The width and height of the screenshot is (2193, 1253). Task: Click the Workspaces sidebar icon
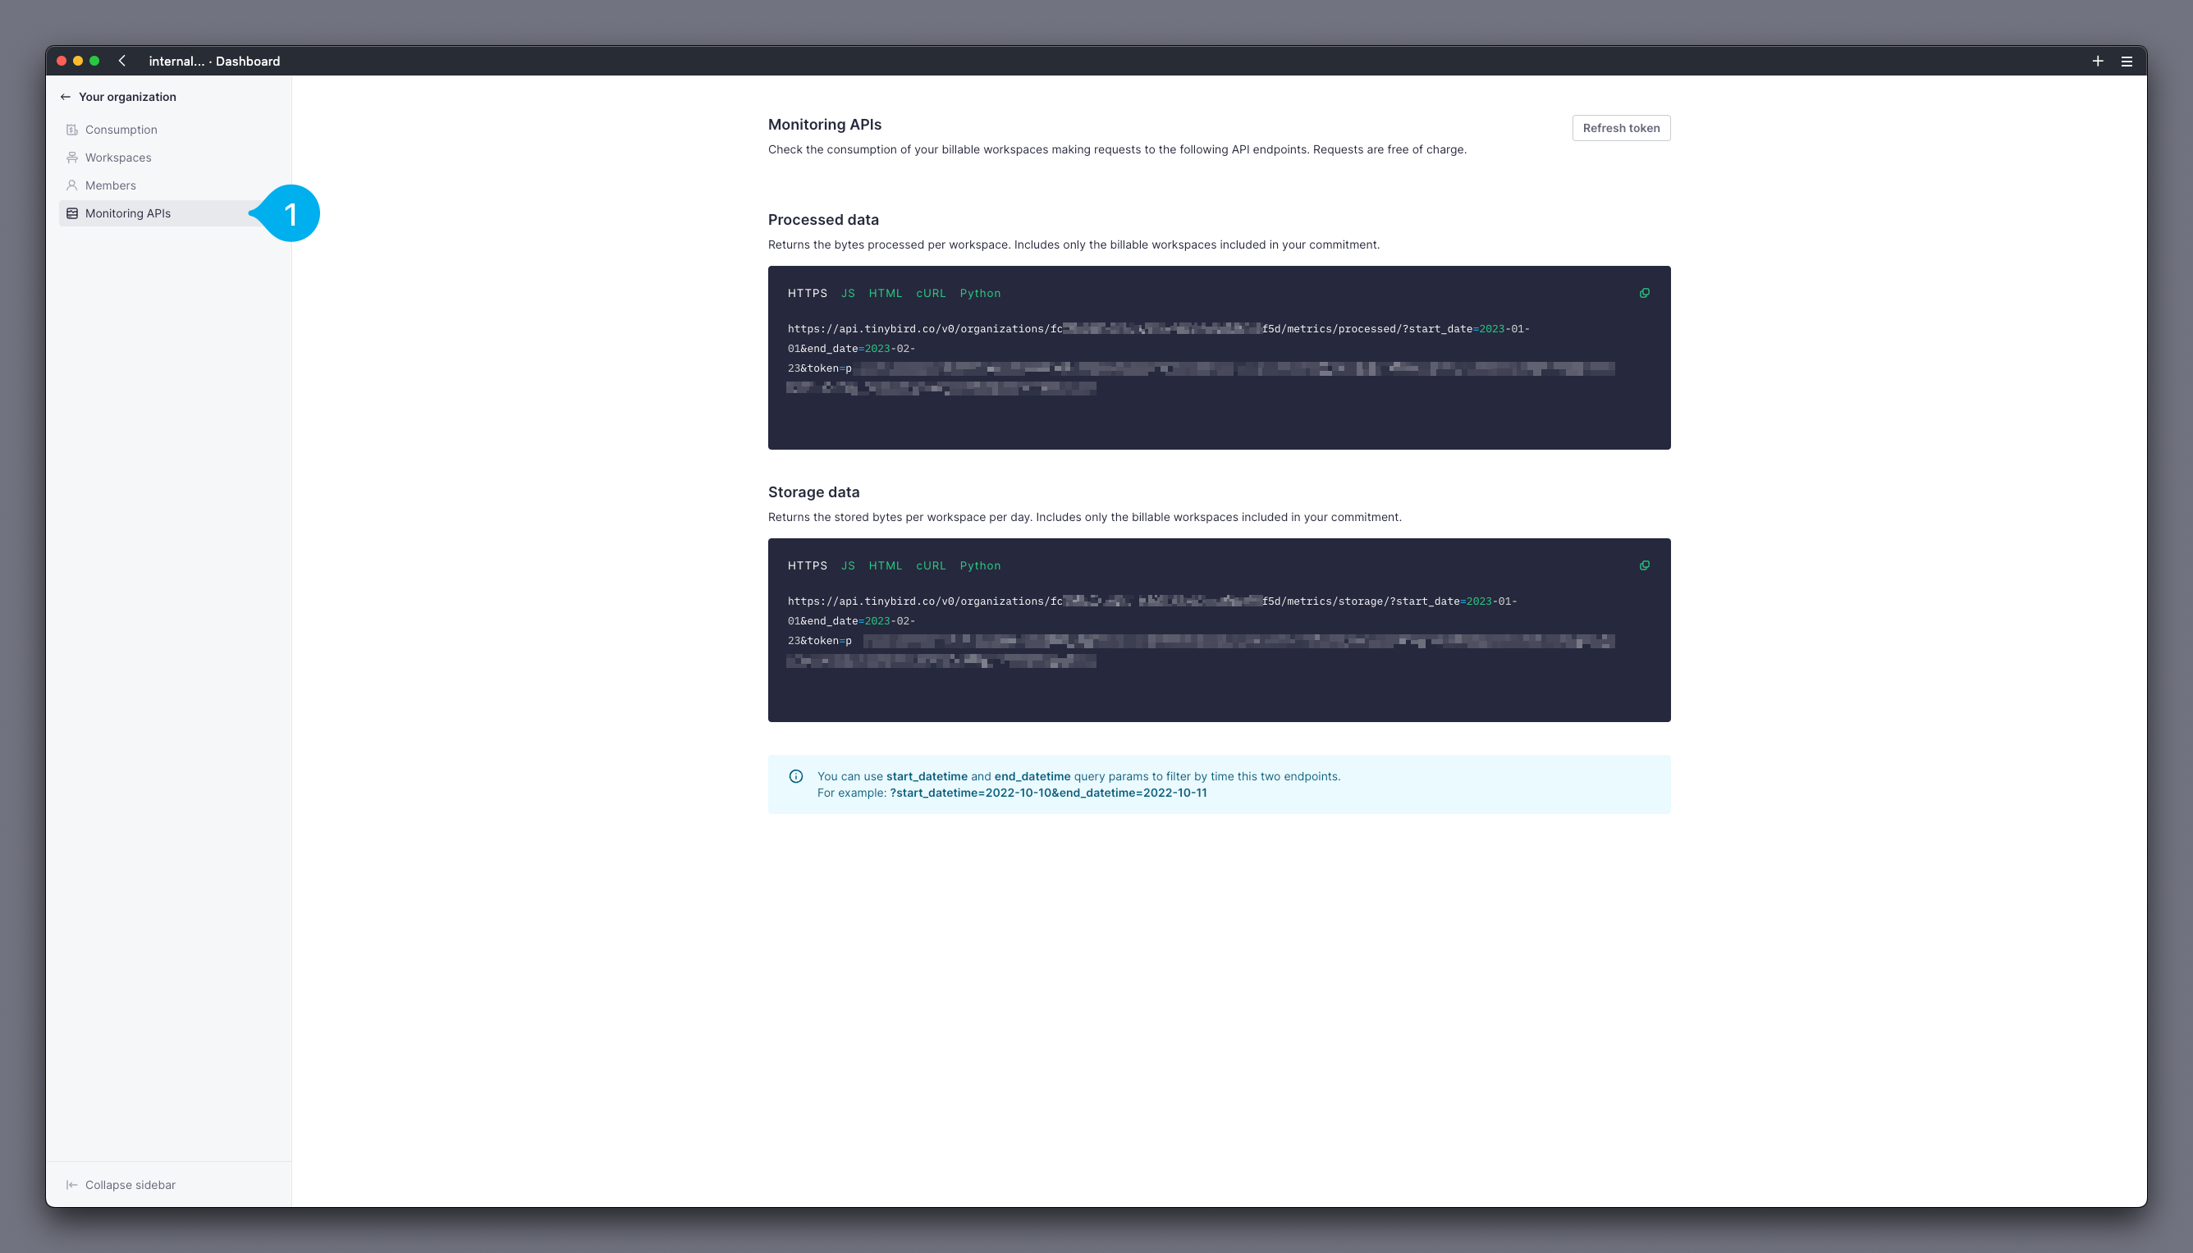[x=72, y=158]
